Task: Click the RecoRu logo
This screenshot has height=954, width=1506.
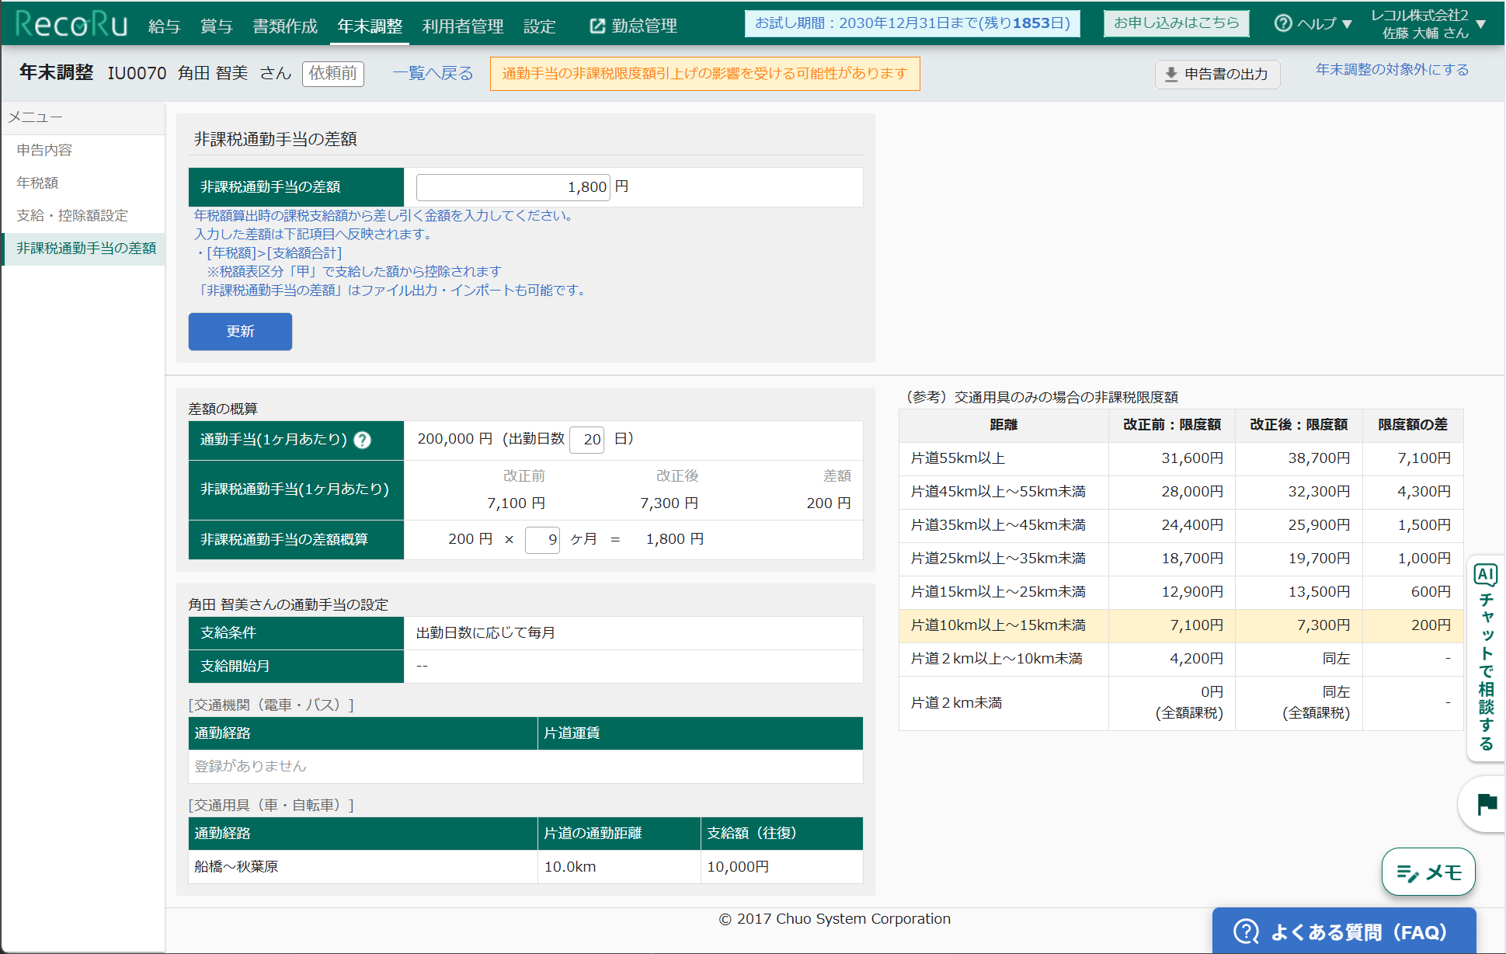Action: [70, 23]
